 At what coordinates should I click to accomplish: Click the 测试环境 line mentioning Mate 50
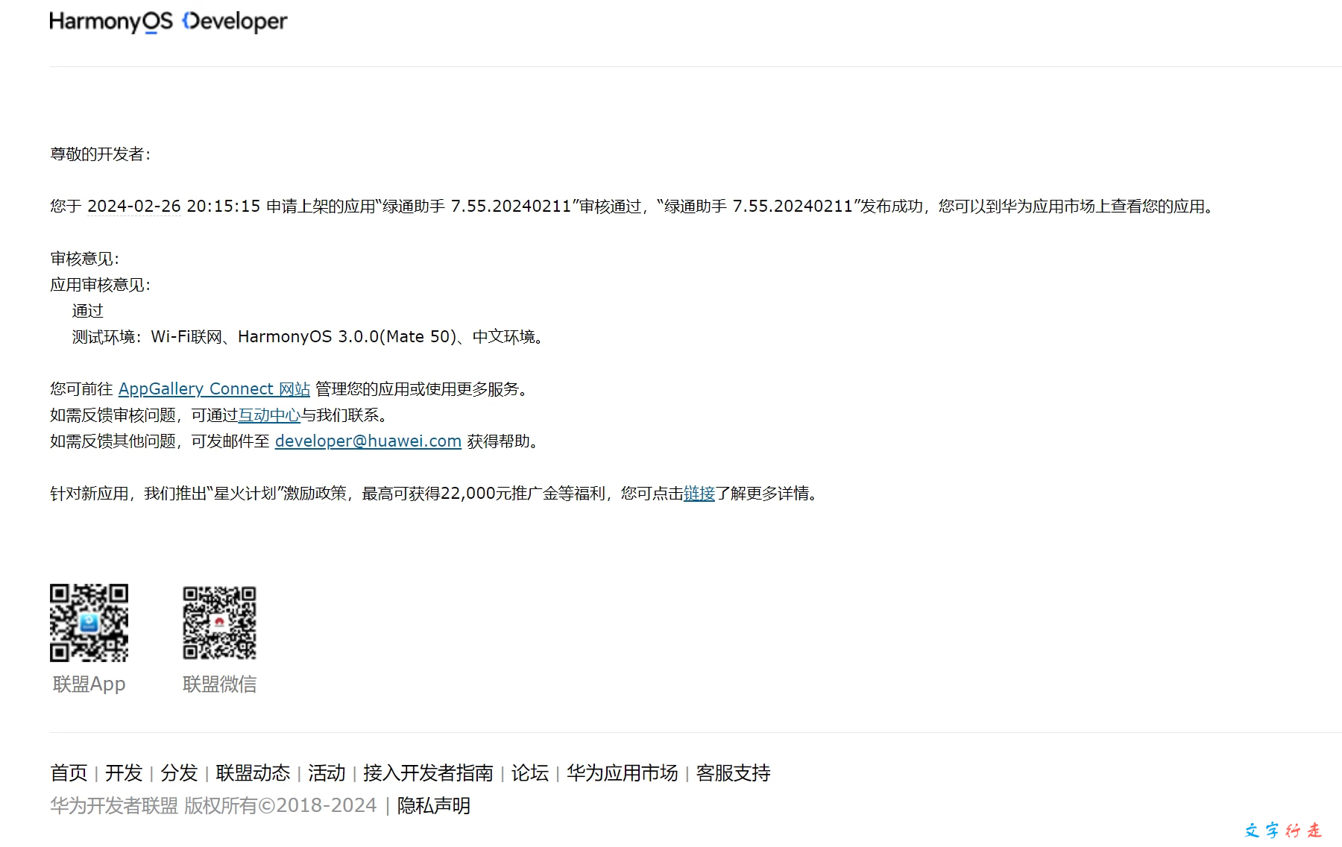tap(310, 336)
